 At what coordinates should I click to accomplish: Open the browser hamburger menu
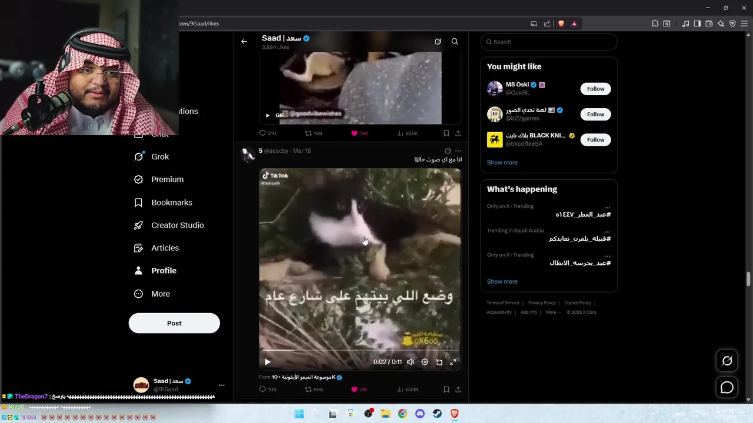point(744,23)
